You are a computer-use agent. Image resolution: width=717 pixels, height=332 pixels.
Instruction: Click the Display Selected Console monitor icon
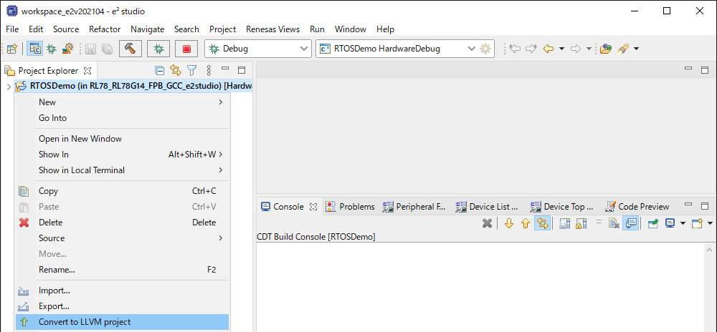click(670, 223)
